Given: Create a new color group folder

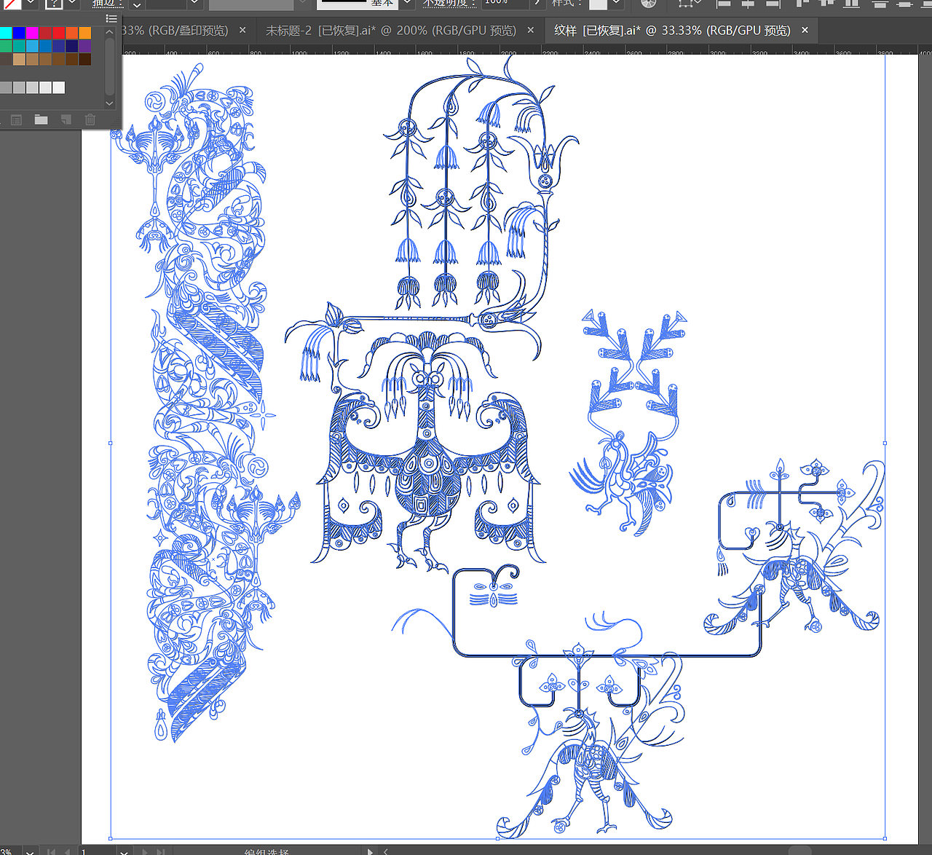Looking at the screenshot, I should (x=41, y=119).
